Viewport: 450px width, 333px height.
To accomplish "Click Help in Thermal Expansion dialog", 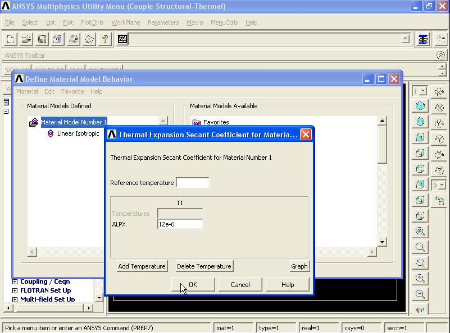I will click(288, 285).
